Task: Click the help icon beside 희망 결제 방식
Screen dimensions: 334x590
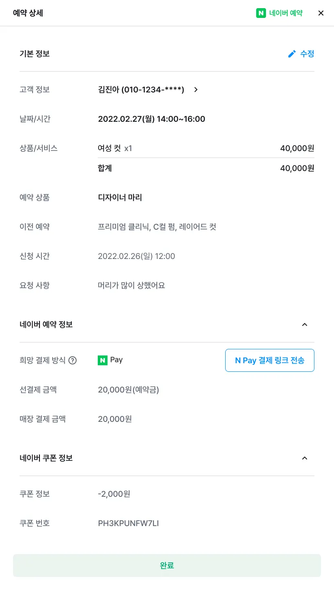Action: (73, 360)
